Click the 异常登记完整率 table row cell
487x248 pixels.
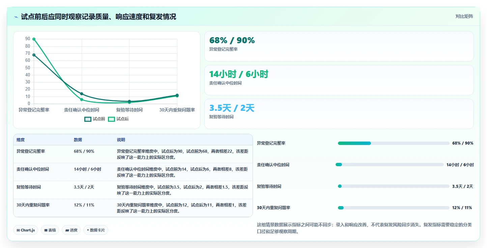(x=42, y=154)
